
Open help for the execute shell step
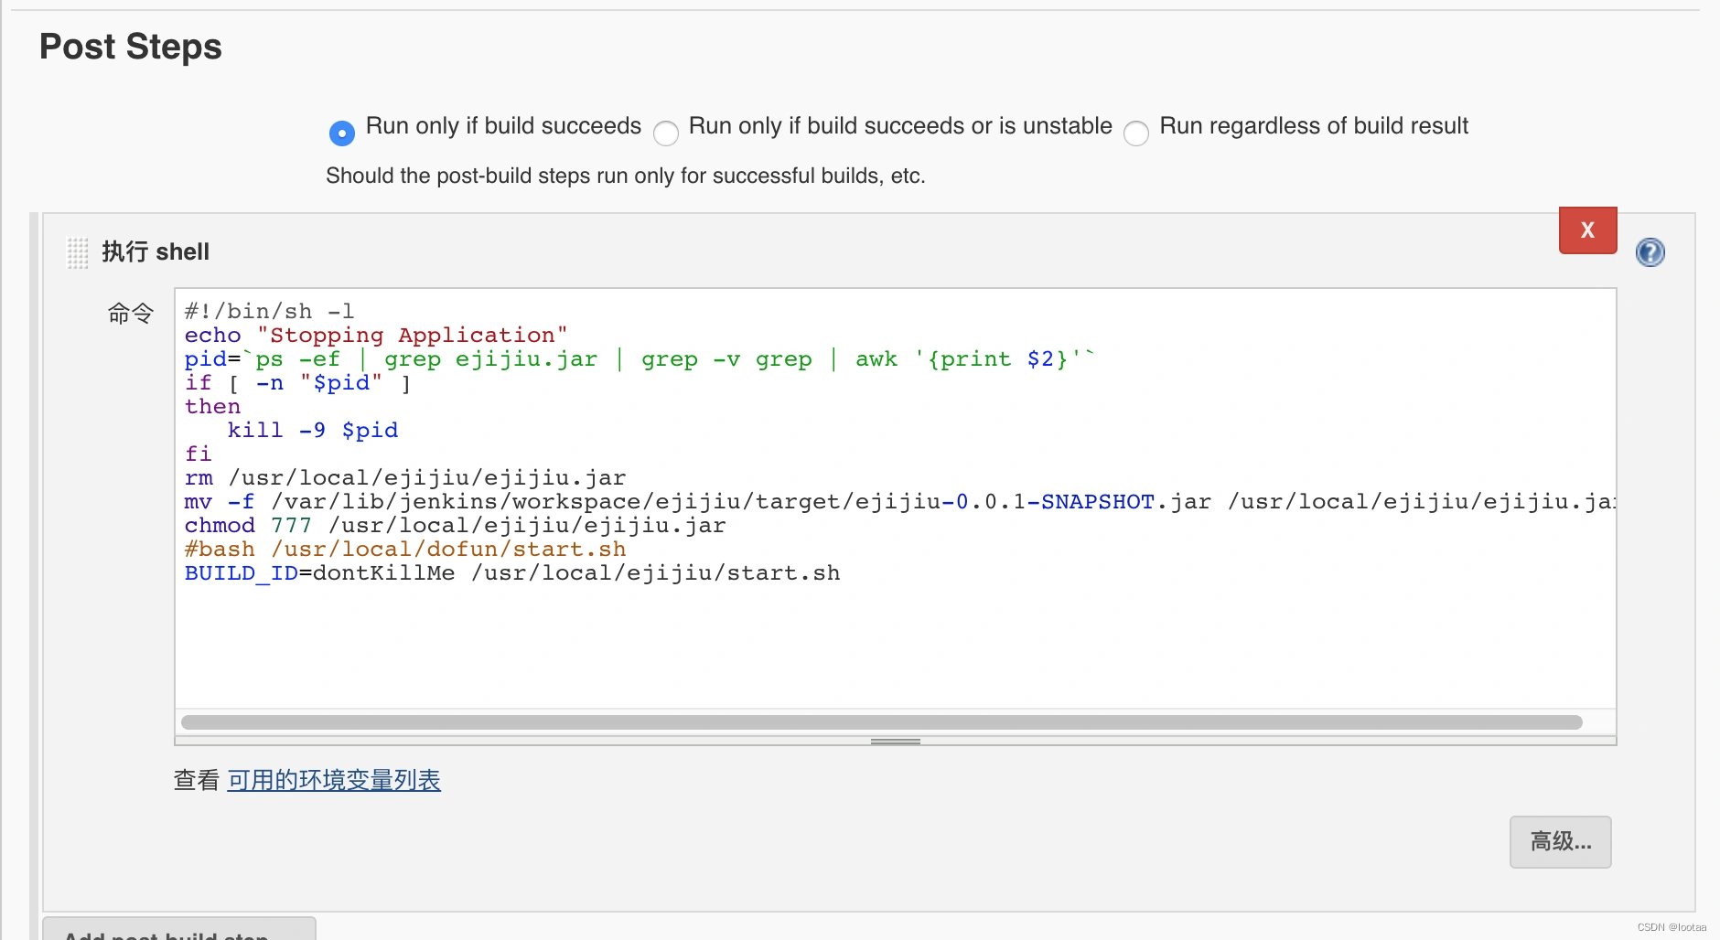(1650, 252)
